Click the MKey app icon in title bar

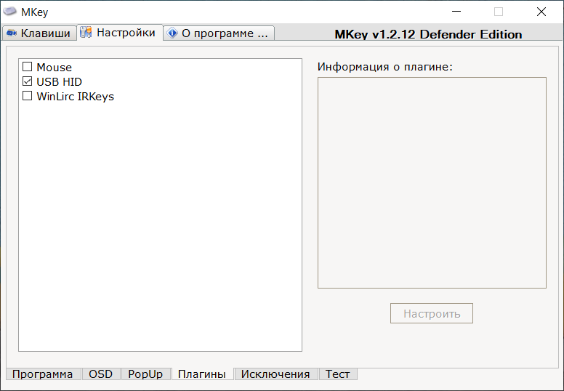tap(9, 11)
